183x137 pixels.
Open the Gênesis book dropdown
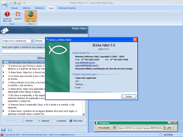tap(40, 41)
